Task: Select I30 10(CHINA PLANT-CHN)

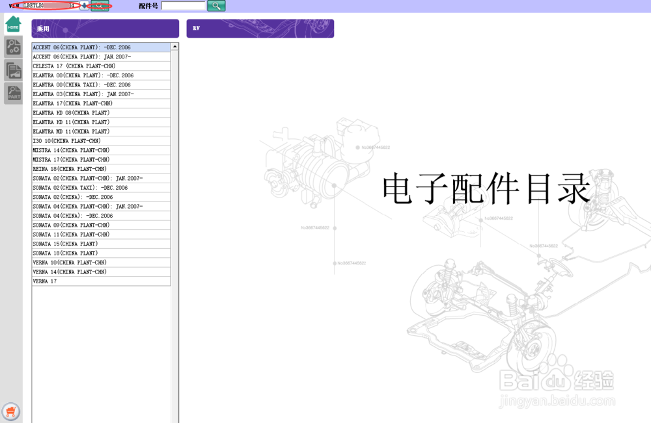Action: tap(101, 141)
